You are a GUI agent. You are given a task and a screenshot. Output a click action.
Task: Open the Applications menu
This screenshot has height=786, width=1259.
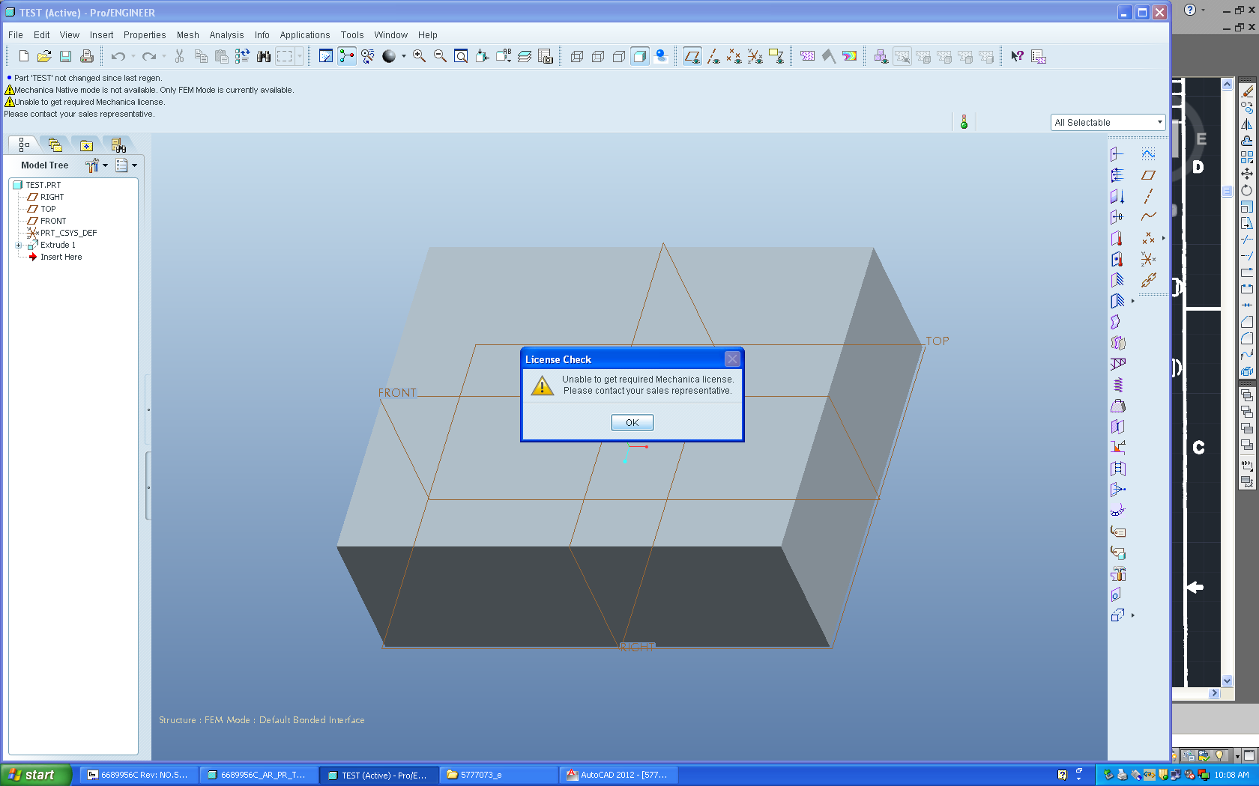tap(305, 35)
